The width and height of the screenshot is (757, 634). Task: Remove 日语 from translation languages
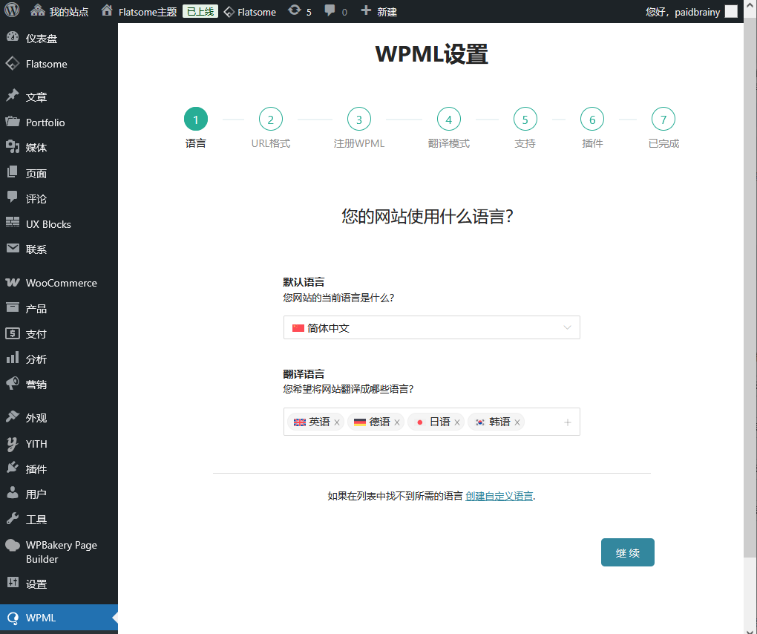coord(457,422)
